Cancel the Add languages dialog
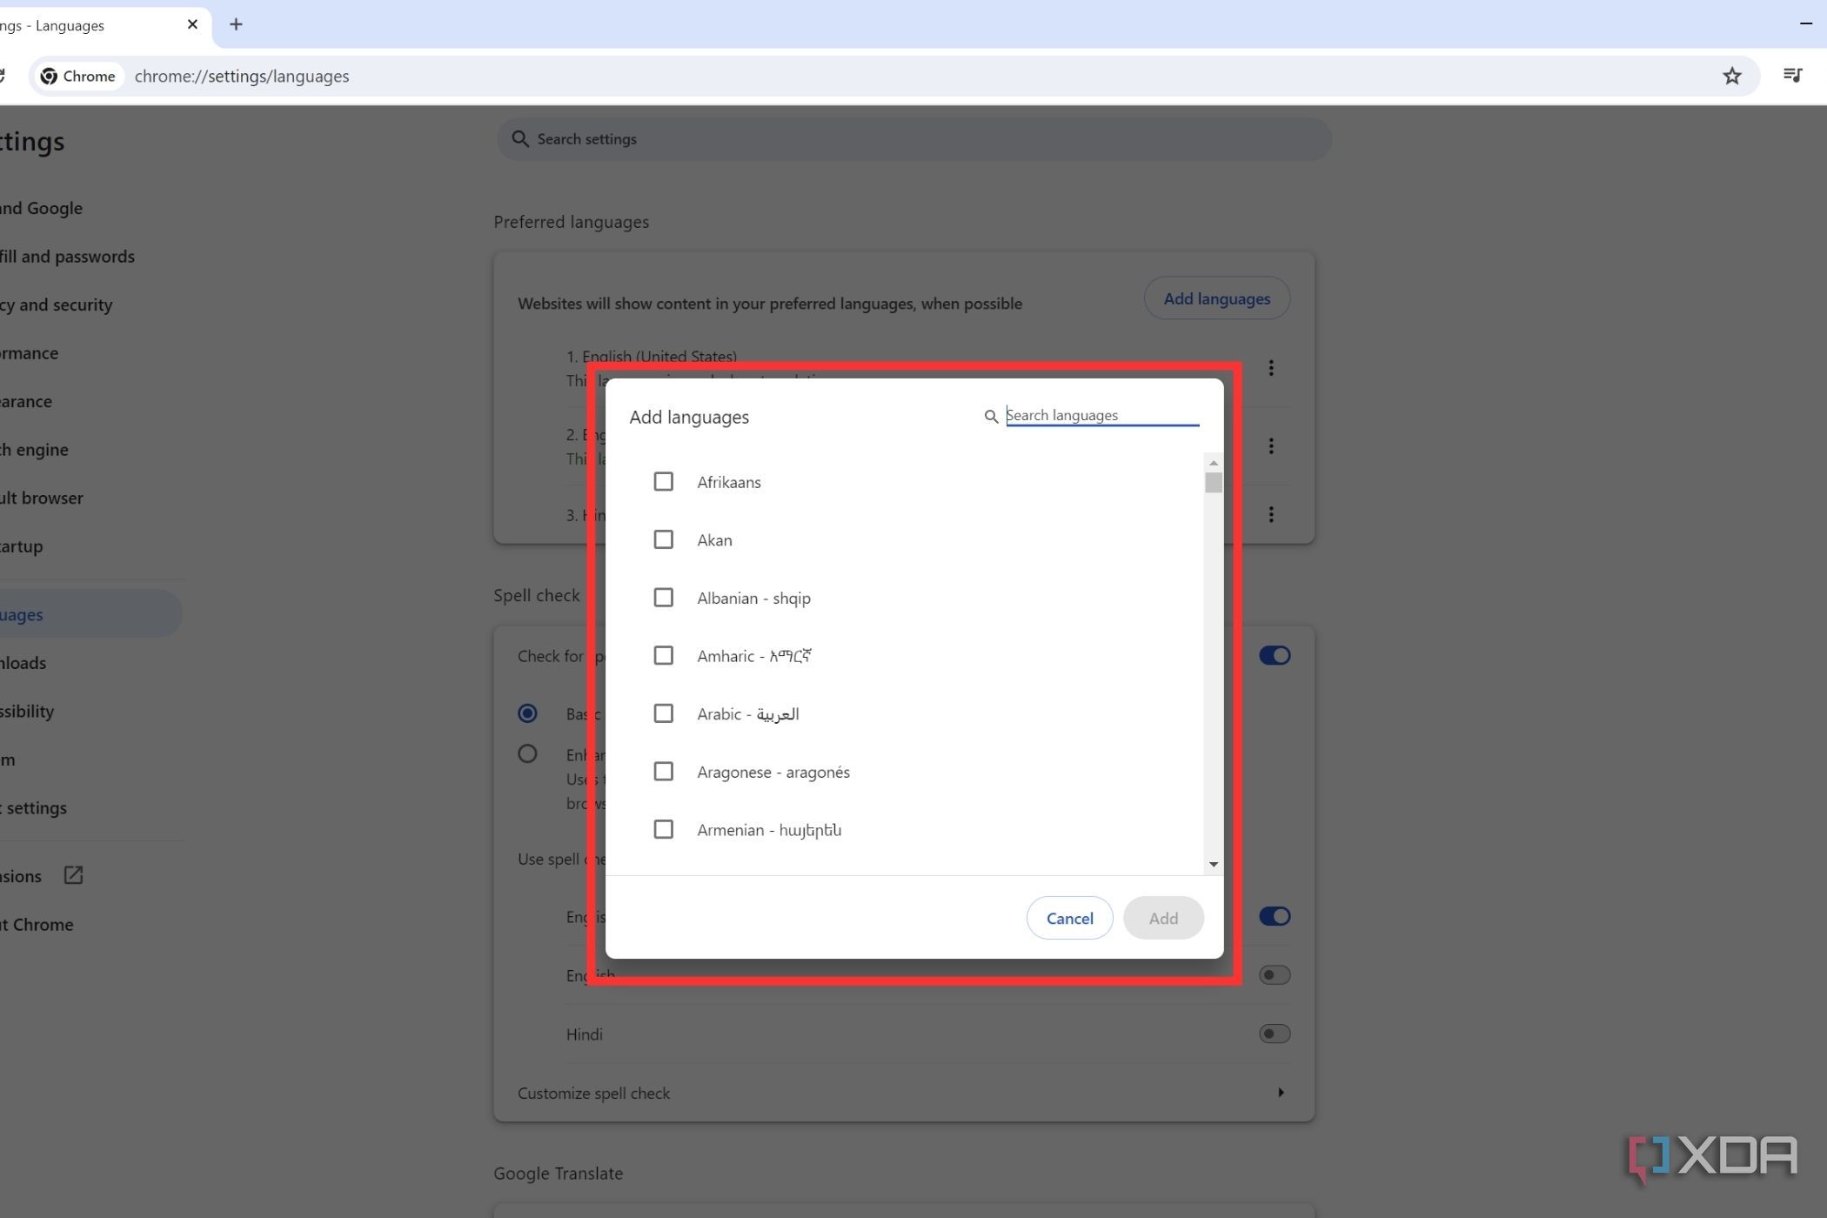 (1069, 918)
